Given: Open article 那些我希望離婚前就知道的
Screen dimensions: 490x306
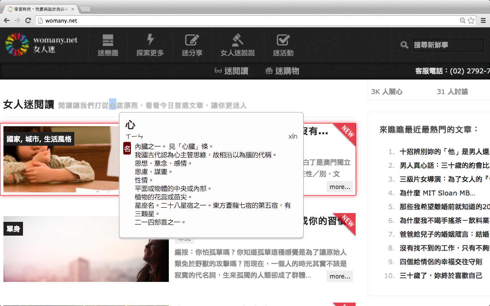Looking at the screenshot, I should 444,207.
